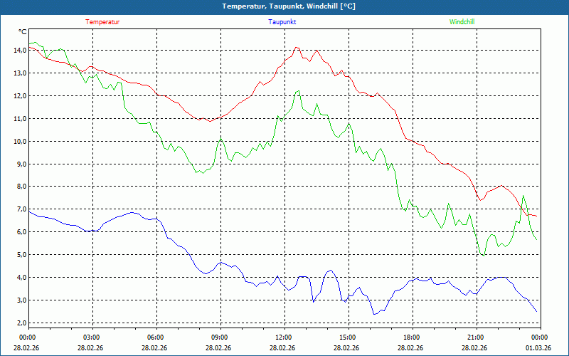
Task: Click the °C unit label on the y-axis
Action: 23,32
